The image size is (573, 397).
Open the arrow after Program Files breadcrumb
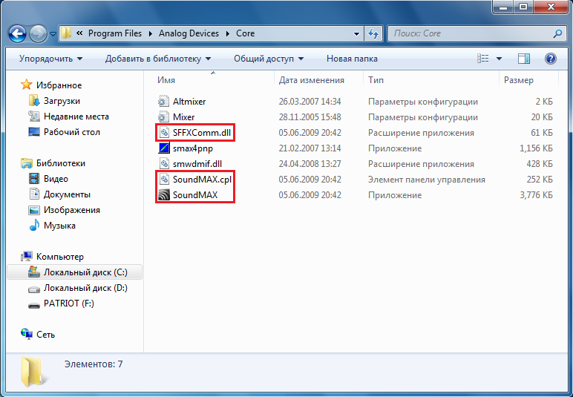coord(150,33)
